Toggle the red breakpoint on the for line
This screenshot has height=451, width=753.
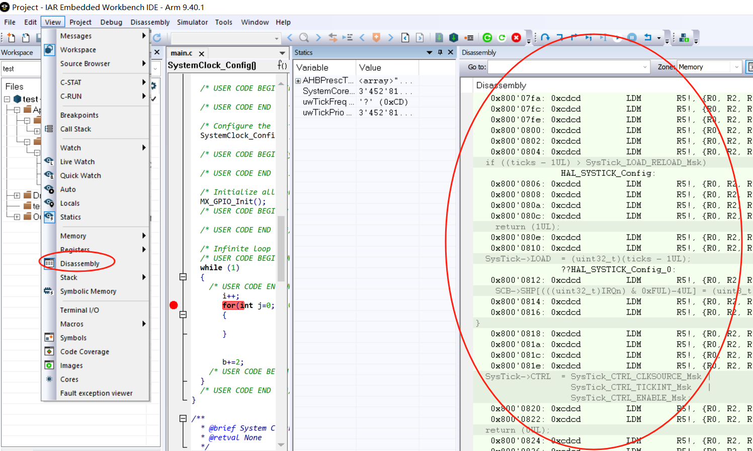click(174, 305)
